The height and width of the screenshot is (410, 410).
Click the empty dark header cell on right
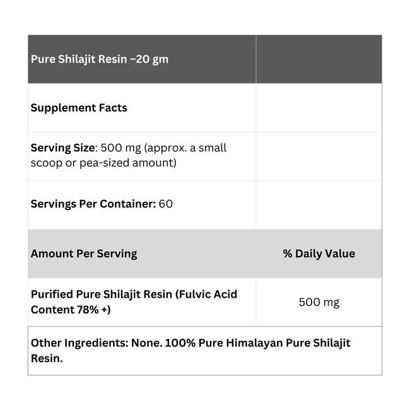point(319,59)
